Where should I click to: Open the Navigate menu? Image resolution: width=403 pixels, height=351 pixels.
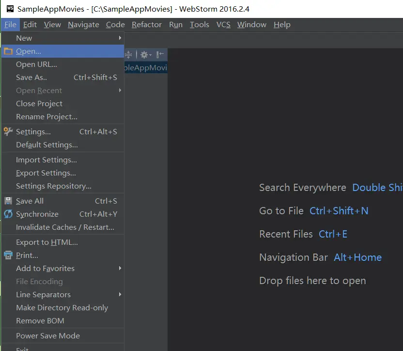pyautogui.click(x=83, y=25)
